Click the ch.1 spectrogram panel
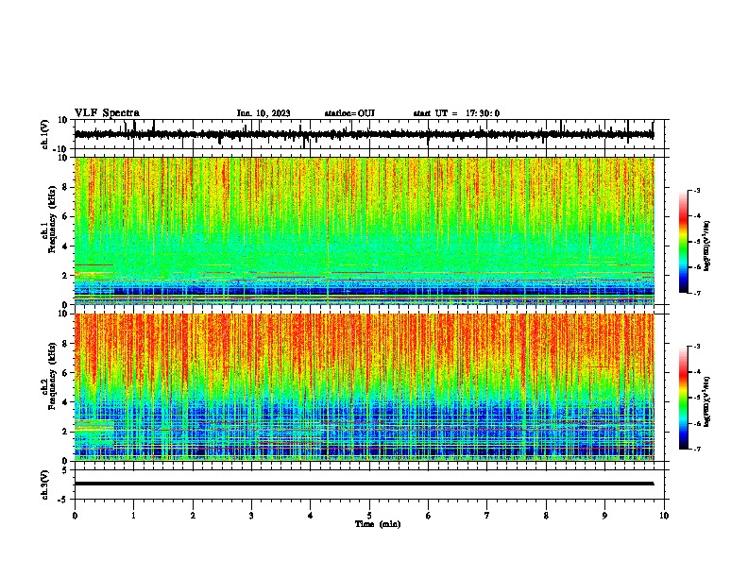748x578 pixels. click(x=365, y=230)
